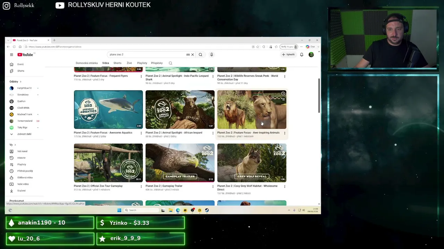Screen dimensions: 444x249
Task: Open the Playlisty channel tab
Action: tap(142, 63)
